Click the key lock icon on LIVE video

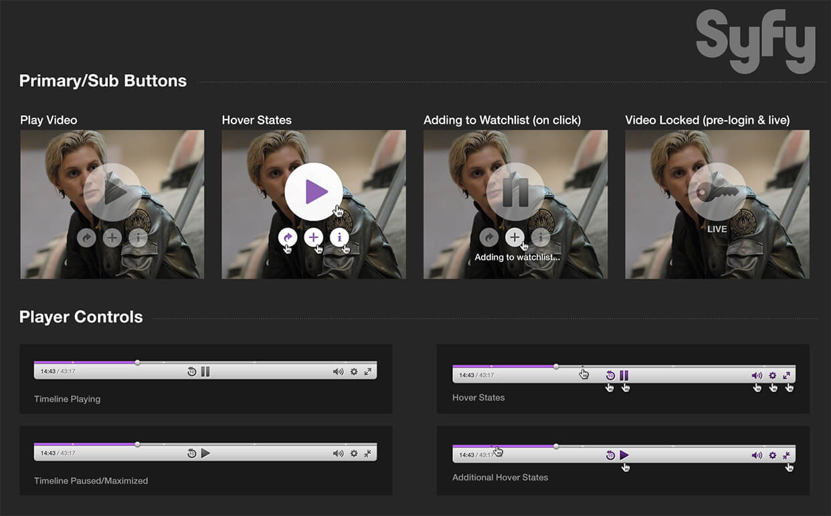[x=717, y=192]
